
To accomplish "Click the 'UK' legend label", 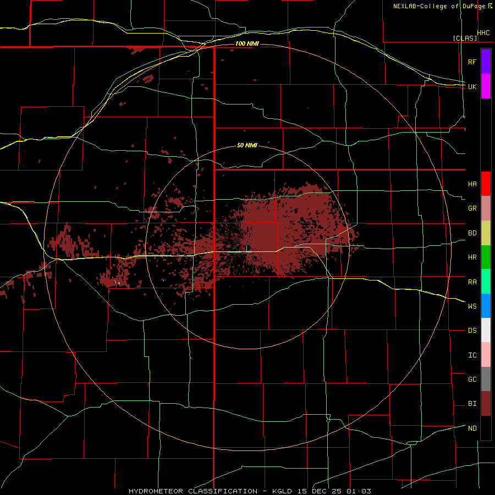I will (472, 86).
